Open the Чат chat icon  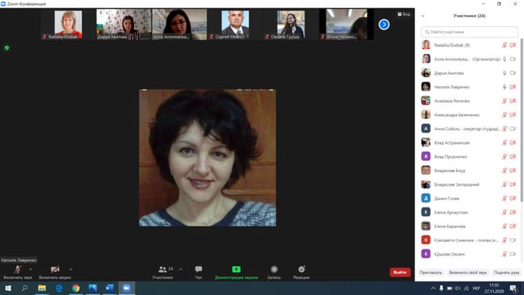point(198,270)
